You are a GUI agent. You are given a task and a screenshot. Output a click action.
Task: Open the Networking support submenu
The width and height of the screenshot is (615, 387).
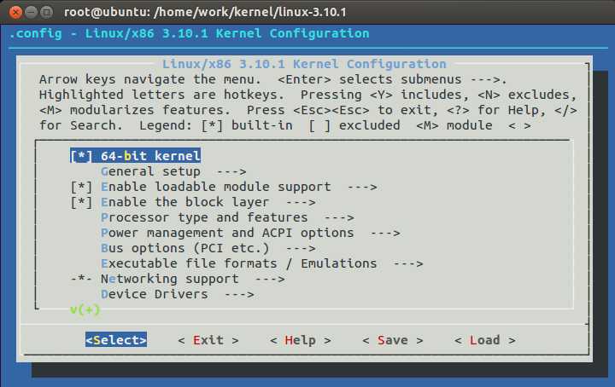coord(192,279)
